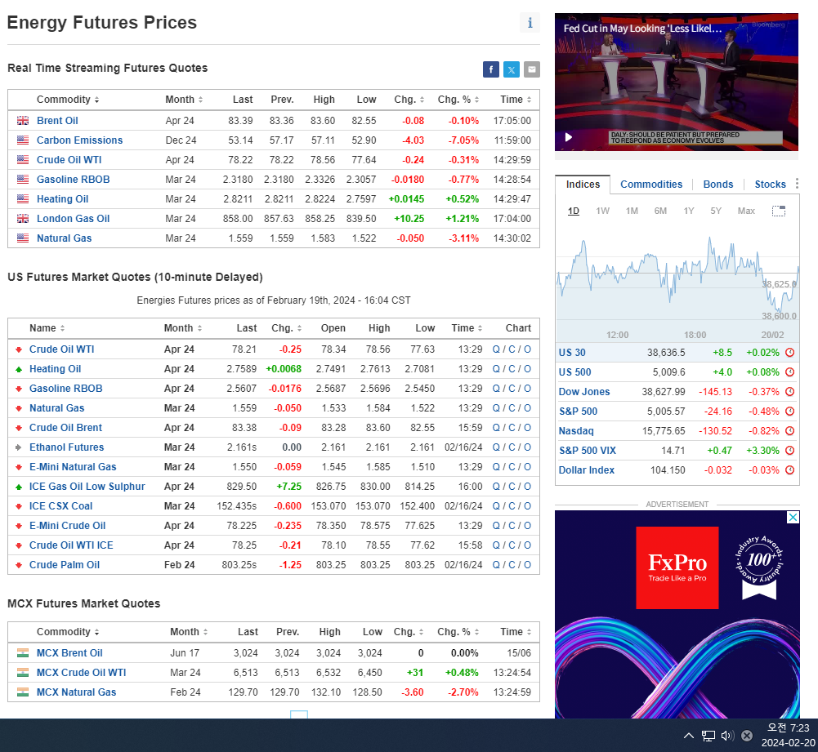Select the Max chart timeframe
This screenshot has width=818, height=752.
(x=746, y=211)
